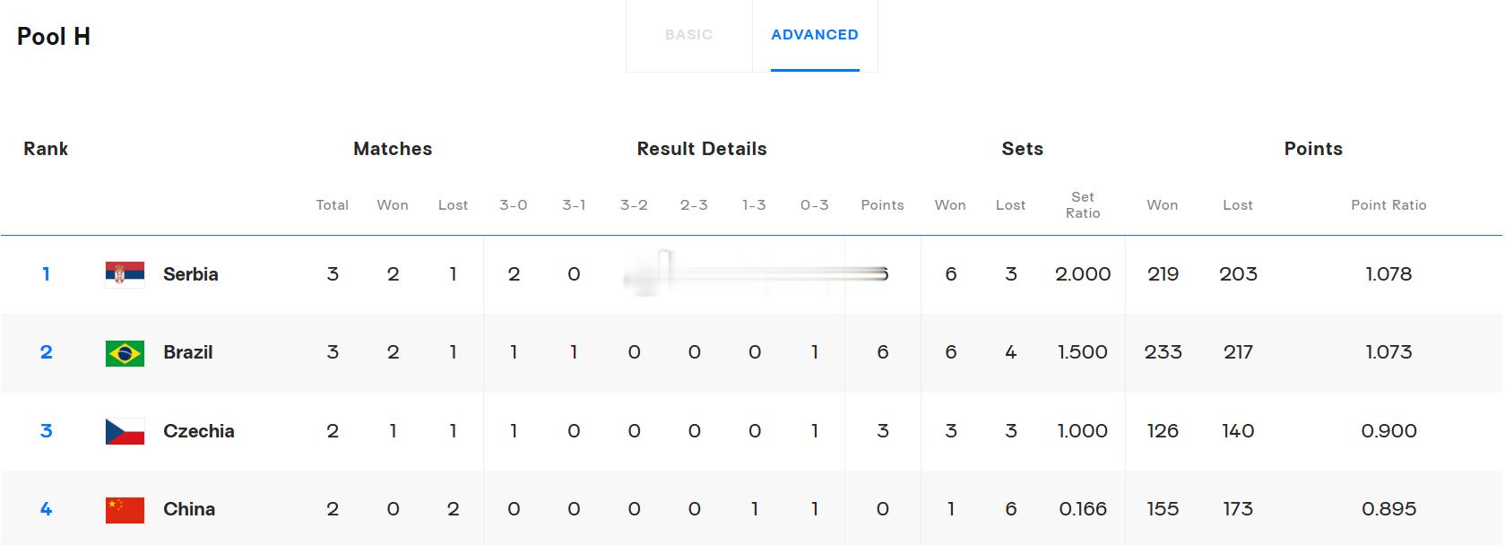The height and width of the screenshot is (545, 1505).
Task: Click the China flag icon
Action: coord(125,510)
